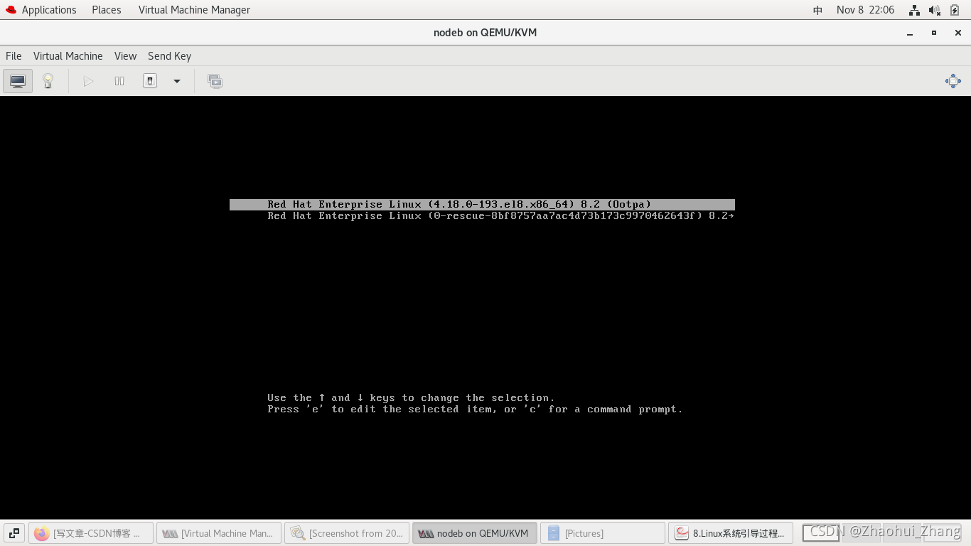Image resolution: width=971 pixels, height=546 pixels.
Task: Pause the nodeb virtual machine
Action: click(x=119, y=80)
